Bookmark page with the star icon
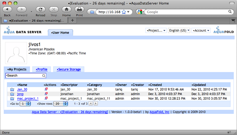The height and width of the screenshot is (135, 237). tap(124, 12)
